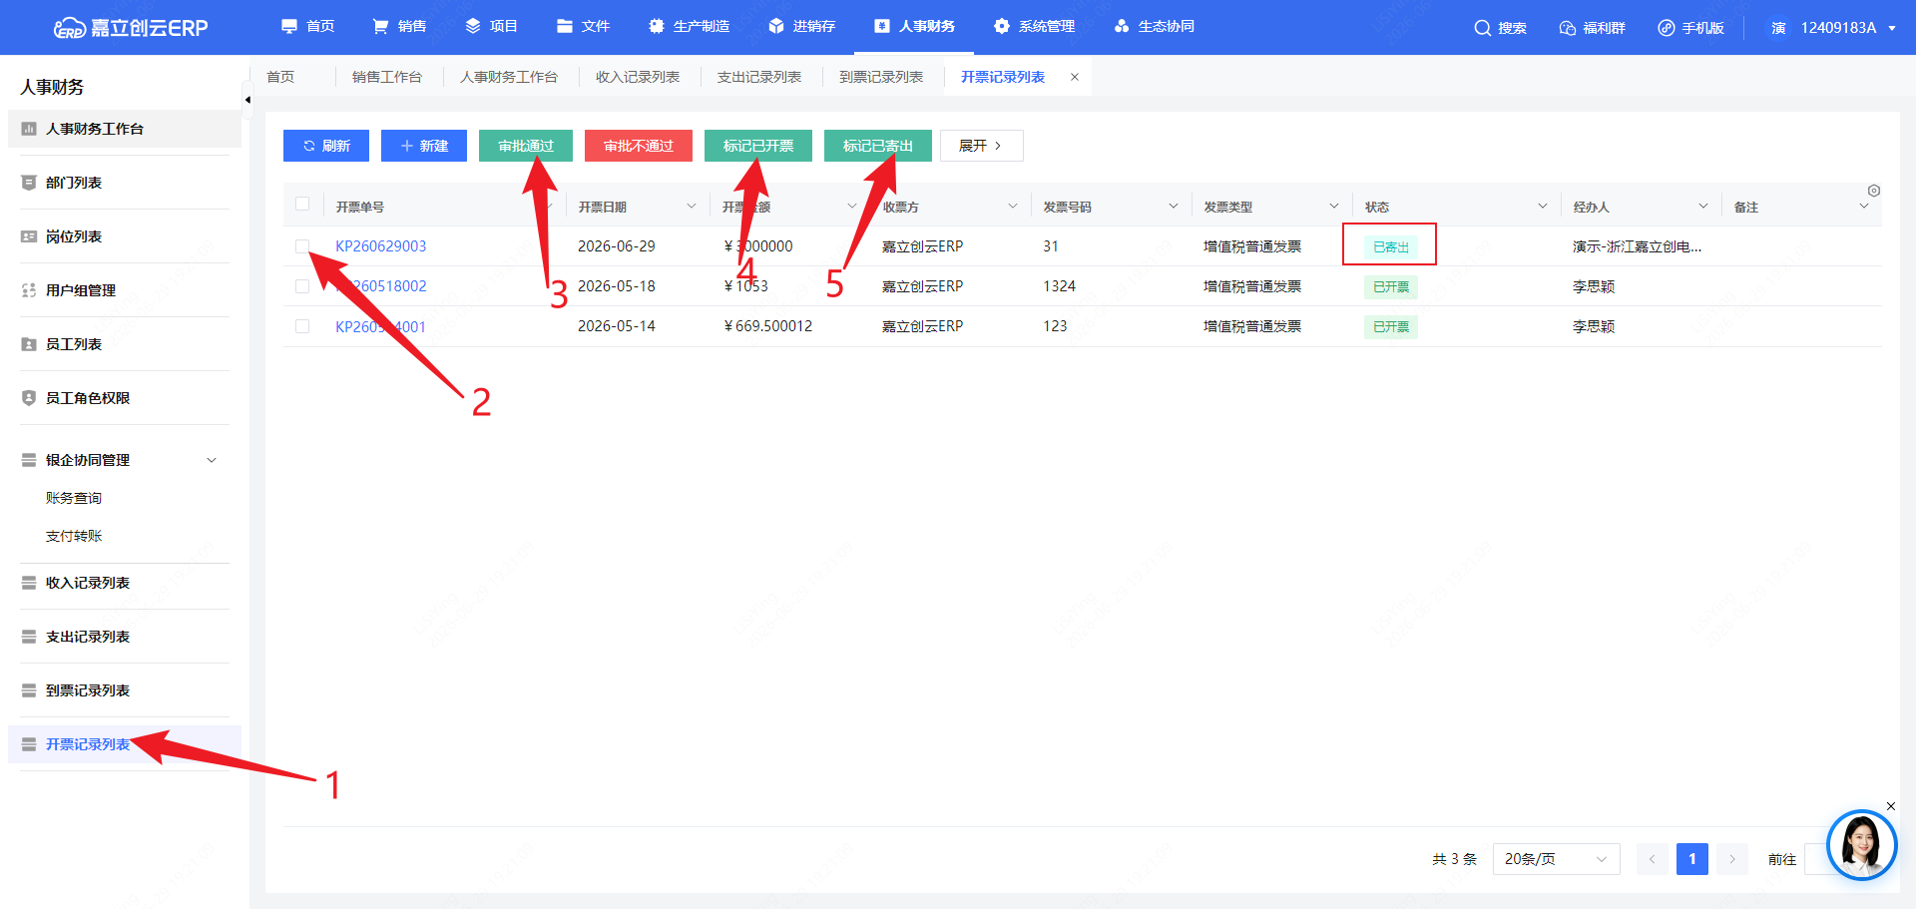
Task: Click the 刷新 button
Action: click(326, 146)
